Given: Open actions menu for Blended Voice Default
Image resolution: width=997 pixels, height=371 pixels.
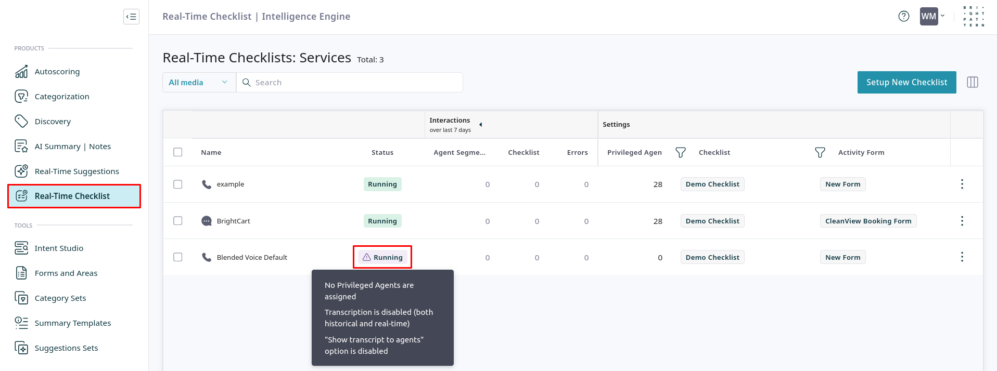Looking at the screenshot, I should [962, 257].
